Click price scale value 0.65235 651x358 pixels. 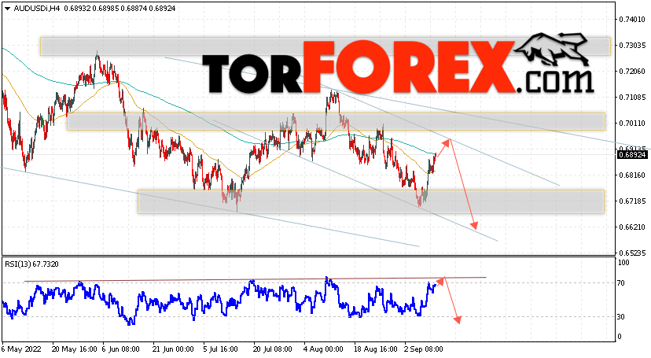(632, 253)
